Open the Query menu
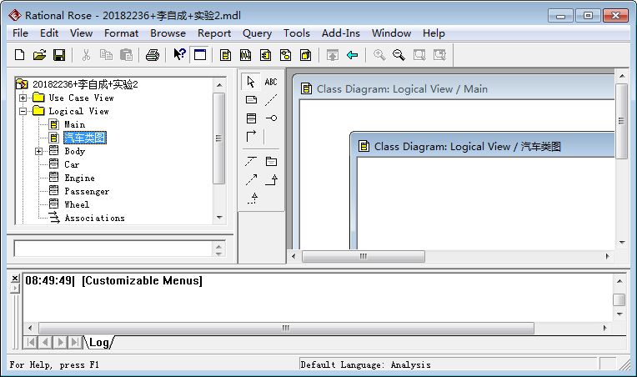 click(257, 33)
